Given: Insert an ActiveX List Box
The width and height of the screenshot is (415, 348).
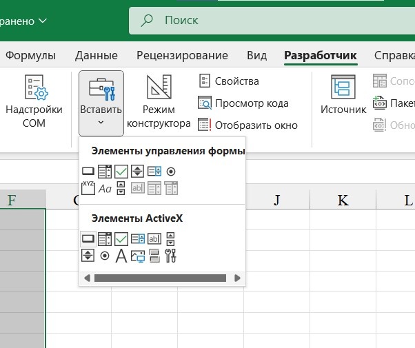Looking at the screenshot, I should click(138, 238).
